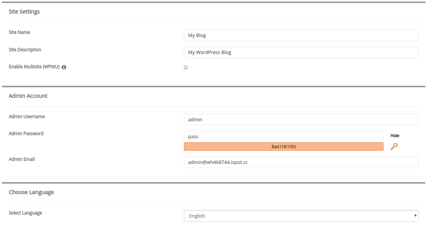The image size is (428, 235).
Task: Click the Bad (18/100) strength bar
Action: coord(284,147)
